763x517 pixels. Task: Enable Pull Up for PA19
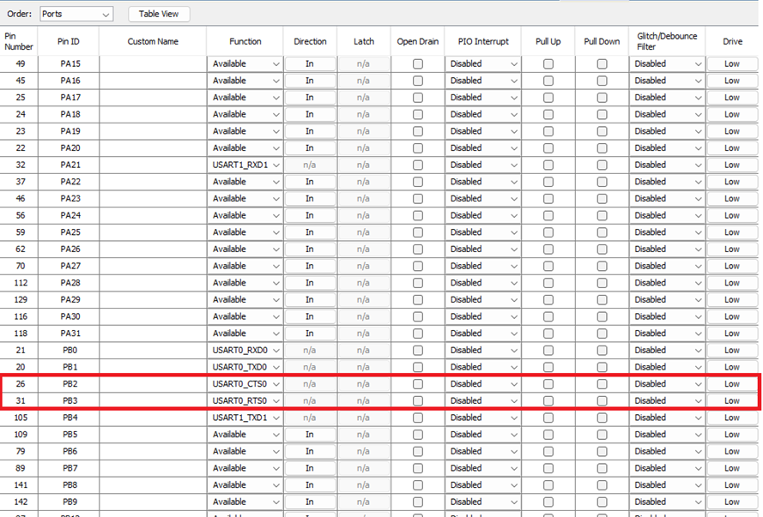coord(548,131)
